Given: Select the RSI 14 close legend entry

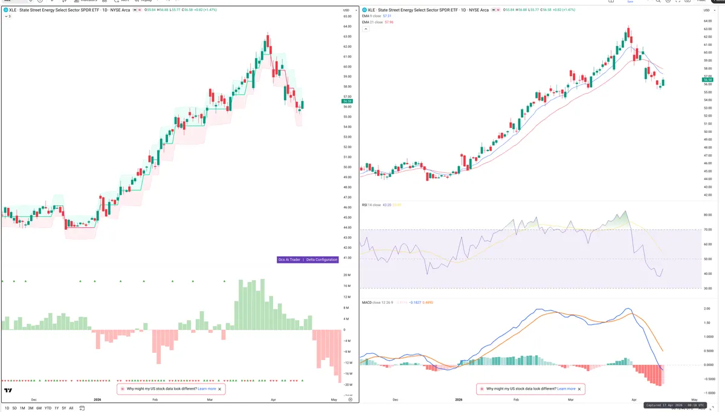Looking at the screenshot, I should click(371, 205).
